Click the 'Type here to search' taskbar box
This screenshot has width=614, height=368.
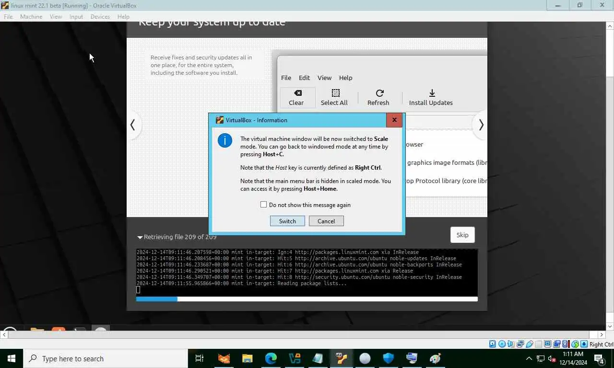click(105, 358)
